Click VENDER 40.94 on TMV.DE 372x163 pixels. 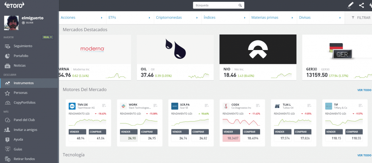77,135
